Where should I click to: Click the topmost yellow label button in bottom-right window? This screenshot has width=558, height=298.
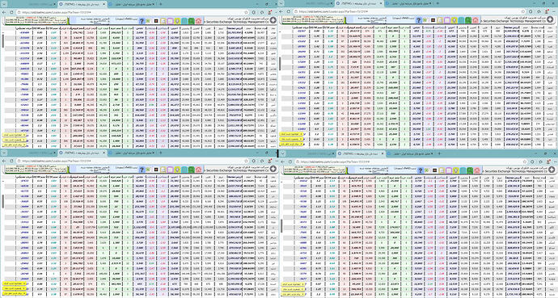(293, 284)
